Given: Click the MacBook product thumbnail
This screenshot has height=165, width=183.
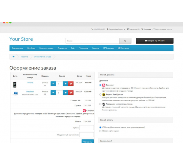Looking at the screenshot, I should click(15, 93).
